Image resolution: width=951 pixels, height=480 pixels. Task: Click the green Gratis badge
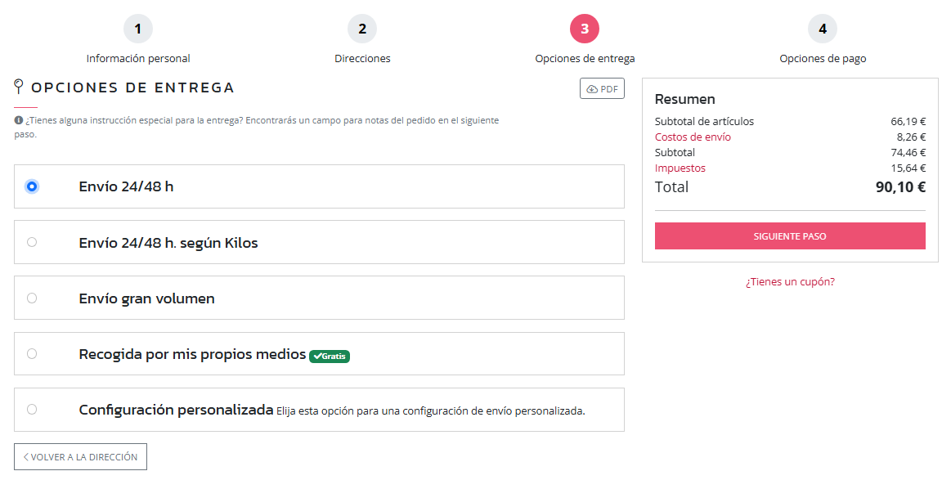(330, 357)
